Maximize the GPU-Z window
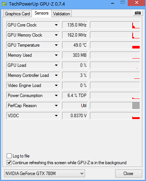Image resolution: width=146 pixels, height=181 pixels. [123, 3]
